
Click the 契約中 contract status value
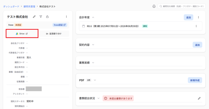(30, 101)
